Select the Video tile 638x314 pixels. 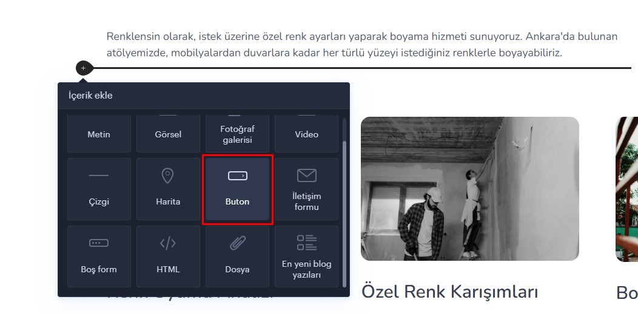tap(306, 134)
